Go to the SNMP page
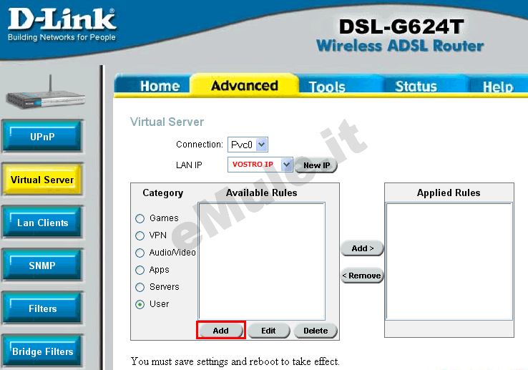The height and width of the screenshot is (370, 528). tap(42, 266)
